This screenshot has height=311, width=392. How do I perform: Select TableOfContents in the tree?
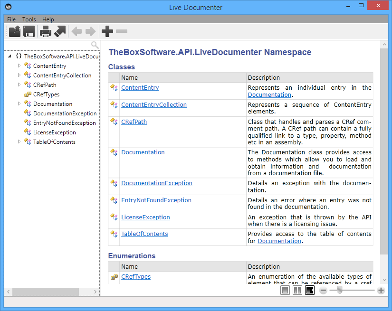click(54, 142)
